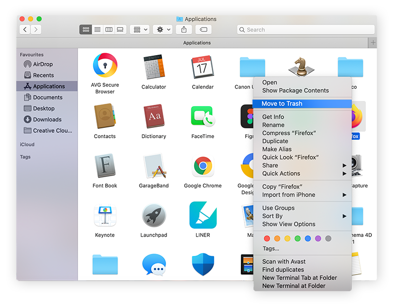Choose Scan with Avast
The width and height of the screenshot is (393, 307).
[x=302, y=262]
